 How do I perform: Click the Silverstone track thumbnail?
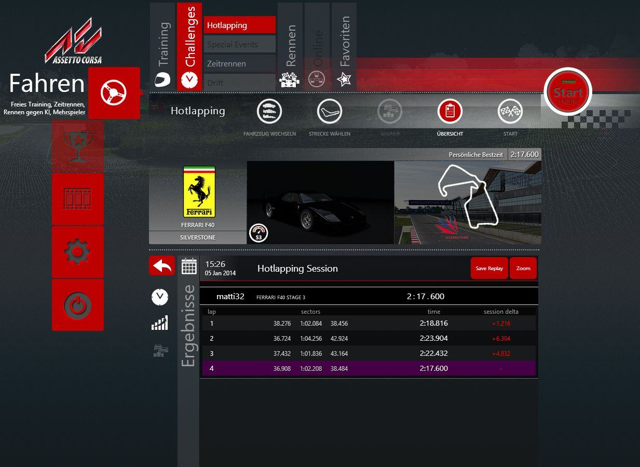point(468,203)
